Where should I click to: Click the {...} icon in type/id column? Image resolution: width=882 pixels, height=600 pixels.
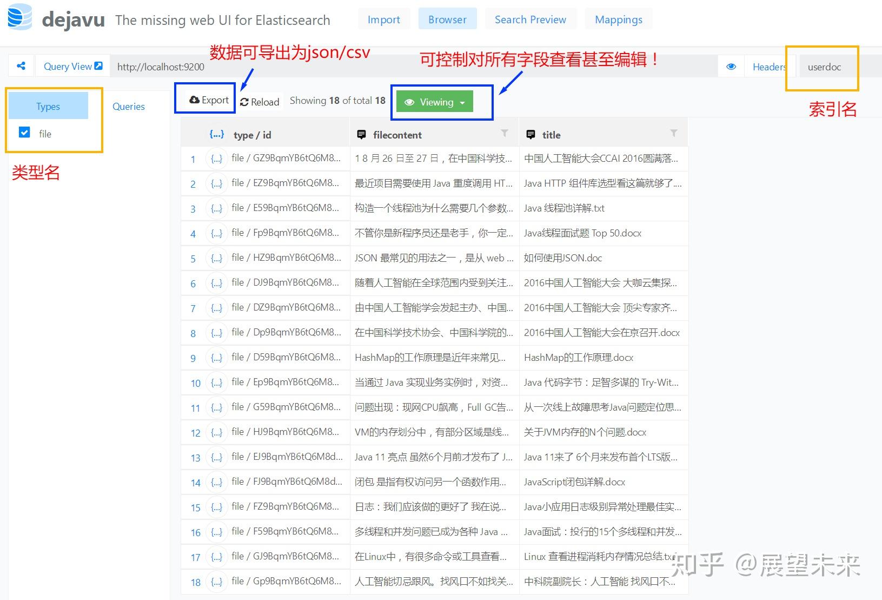pyautogui.click(x=216, y=134)
